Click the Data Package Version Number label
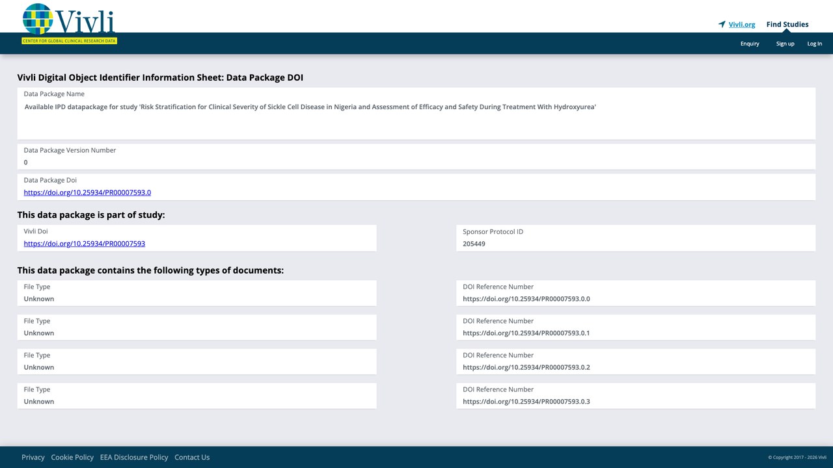The image size is (833, 468). [70, 150]
